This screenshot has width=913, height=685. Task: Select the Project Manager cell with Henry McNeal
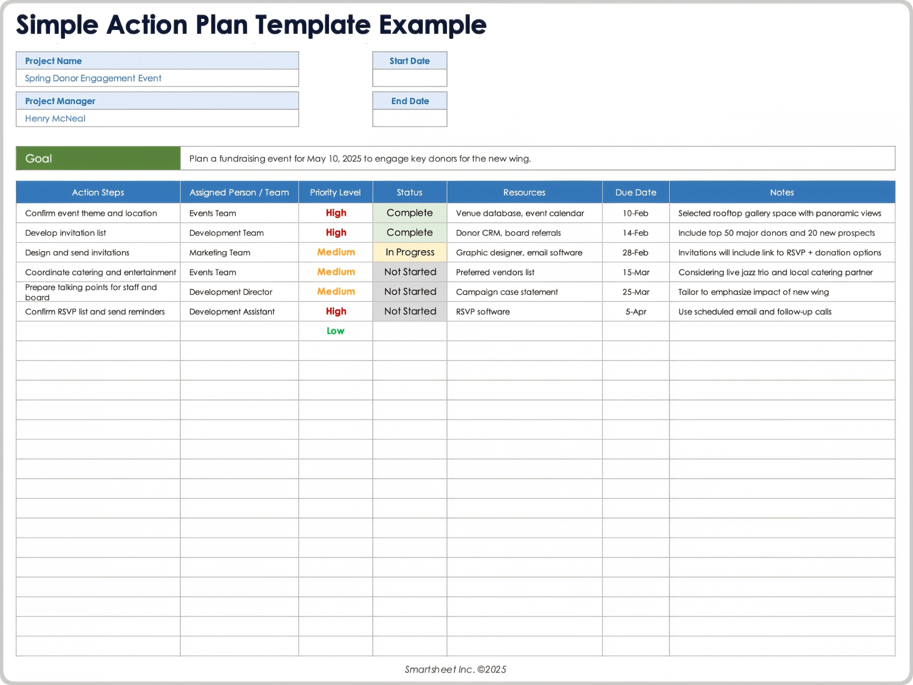[157, 118]
